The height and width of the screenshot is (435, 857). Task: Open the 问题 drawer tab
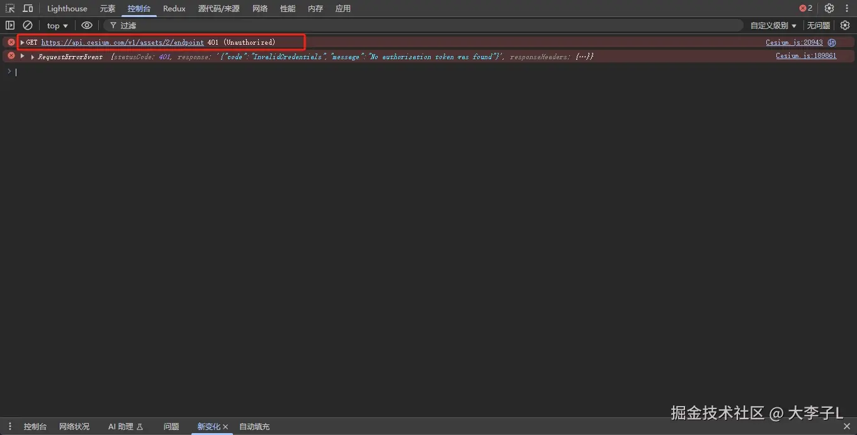click(x=171, y=427)
